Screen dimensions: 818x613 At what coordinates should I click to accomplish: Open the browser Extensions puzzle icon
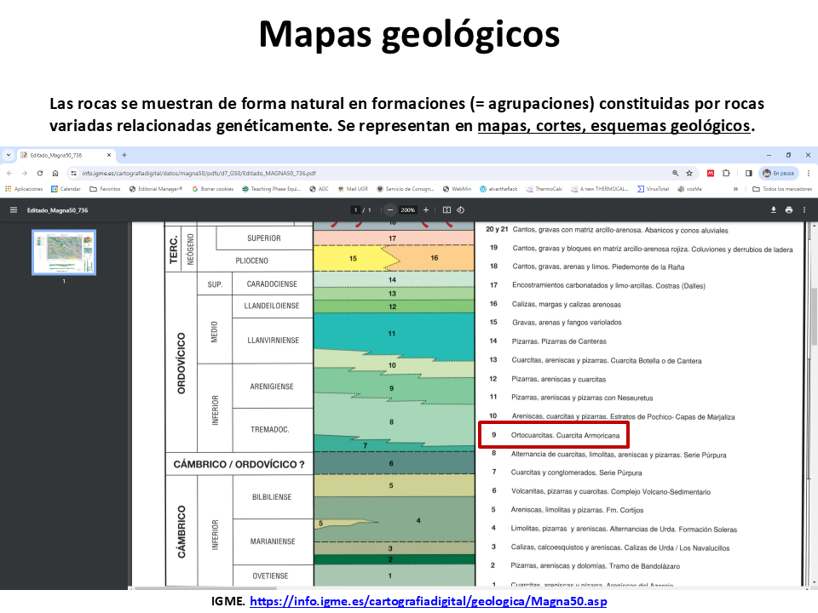(727, 173)
